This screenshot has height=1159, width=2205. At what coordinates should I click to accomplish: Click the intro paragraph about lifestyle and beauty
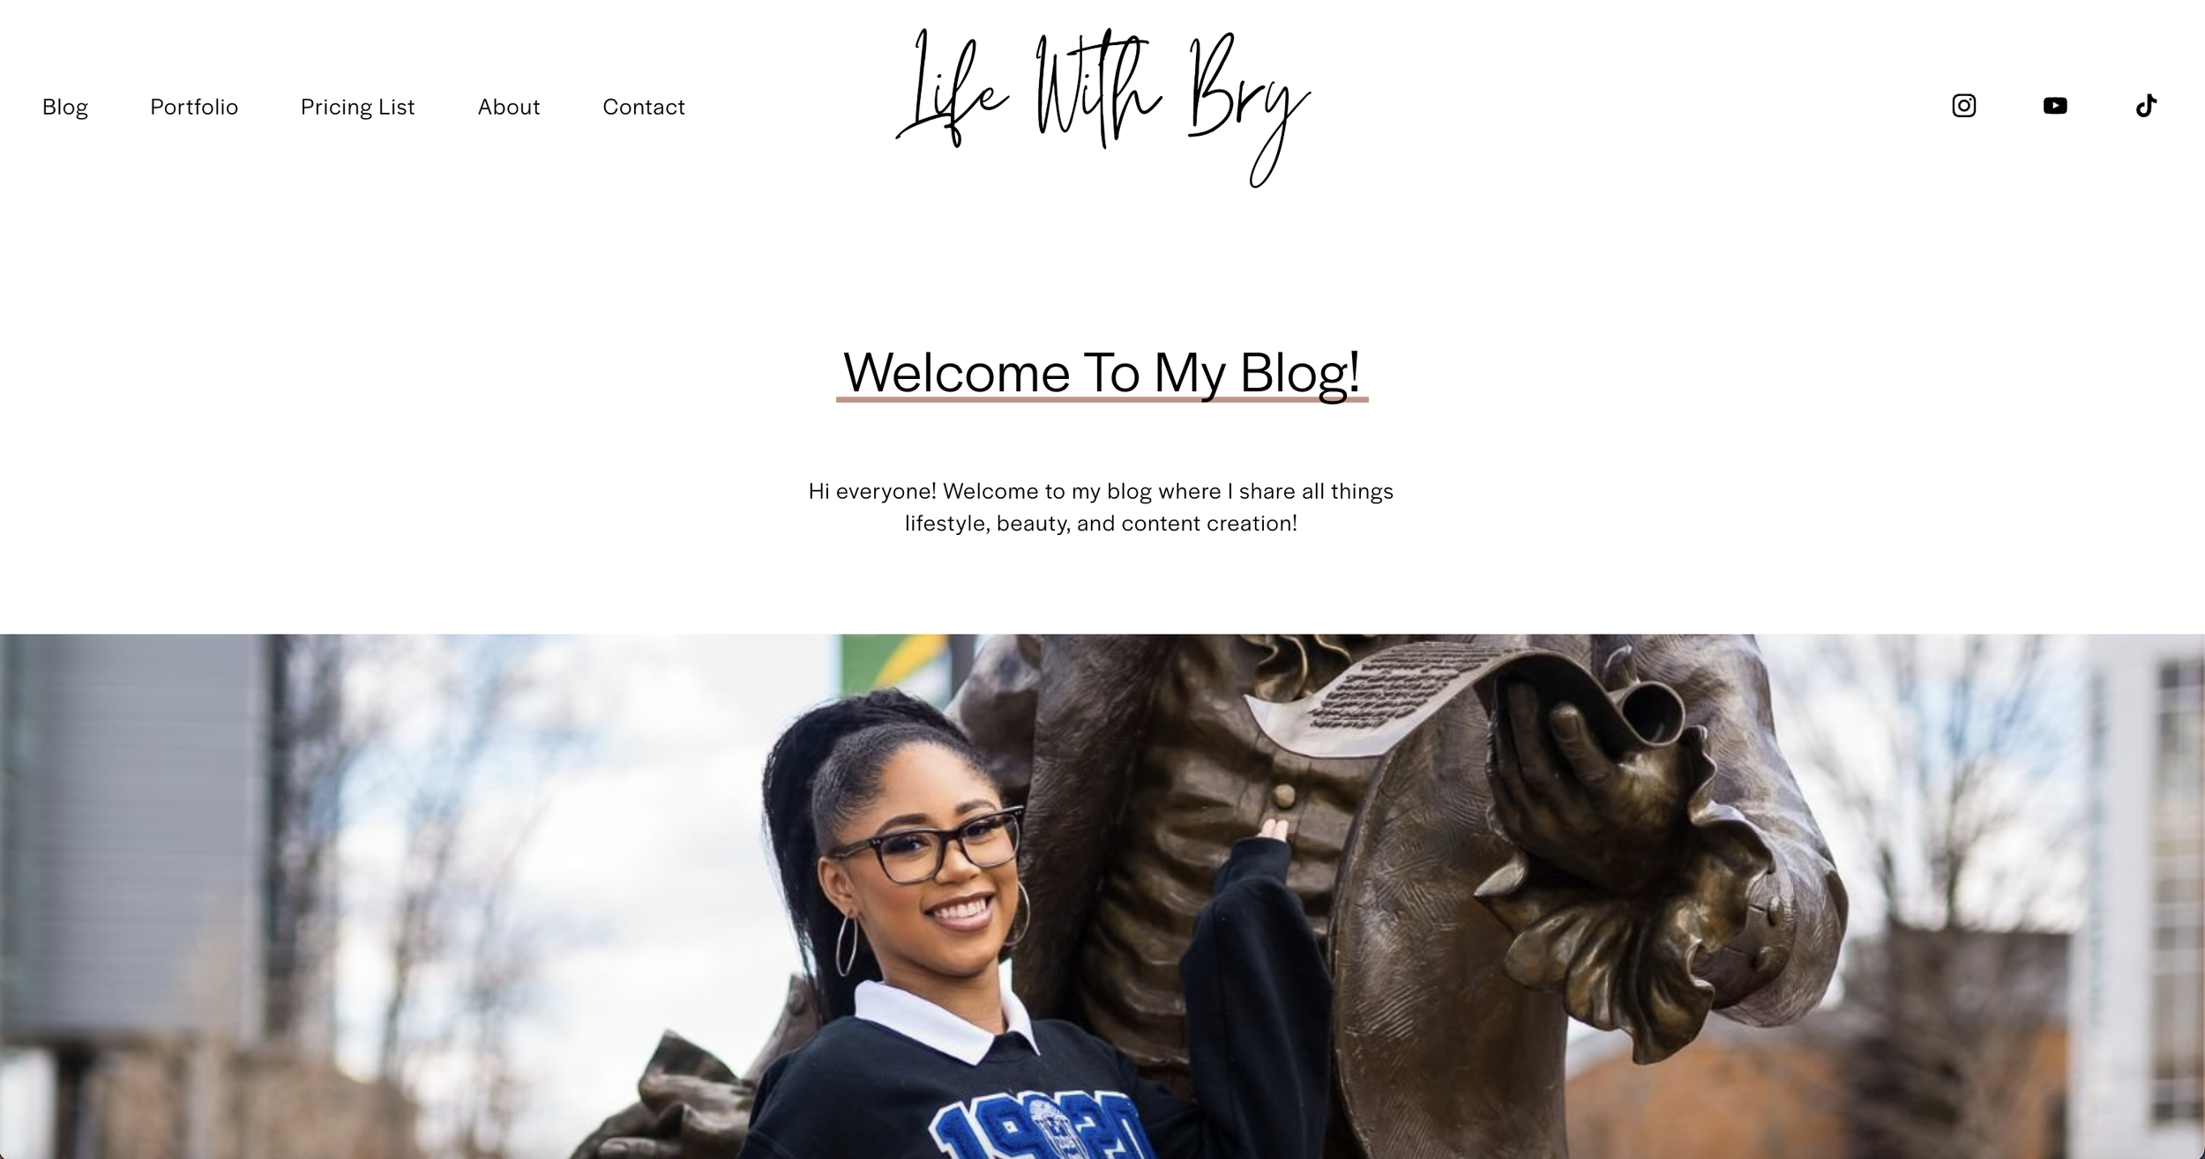[1101, 507]
